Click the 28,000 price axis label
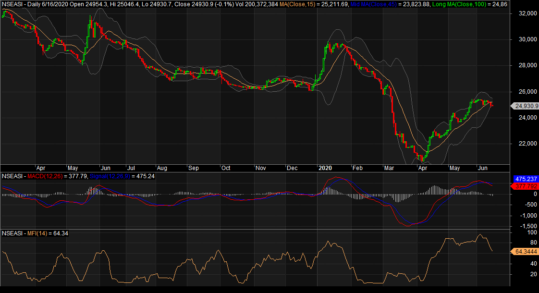 point(528,65)
